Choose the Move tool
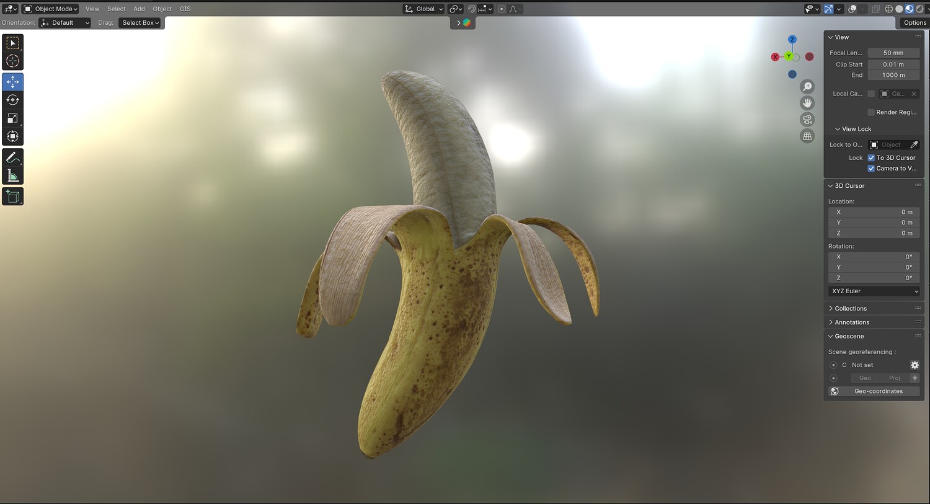Image resolution: width=930 pixels, height=504 pixels. coord(12,82)
